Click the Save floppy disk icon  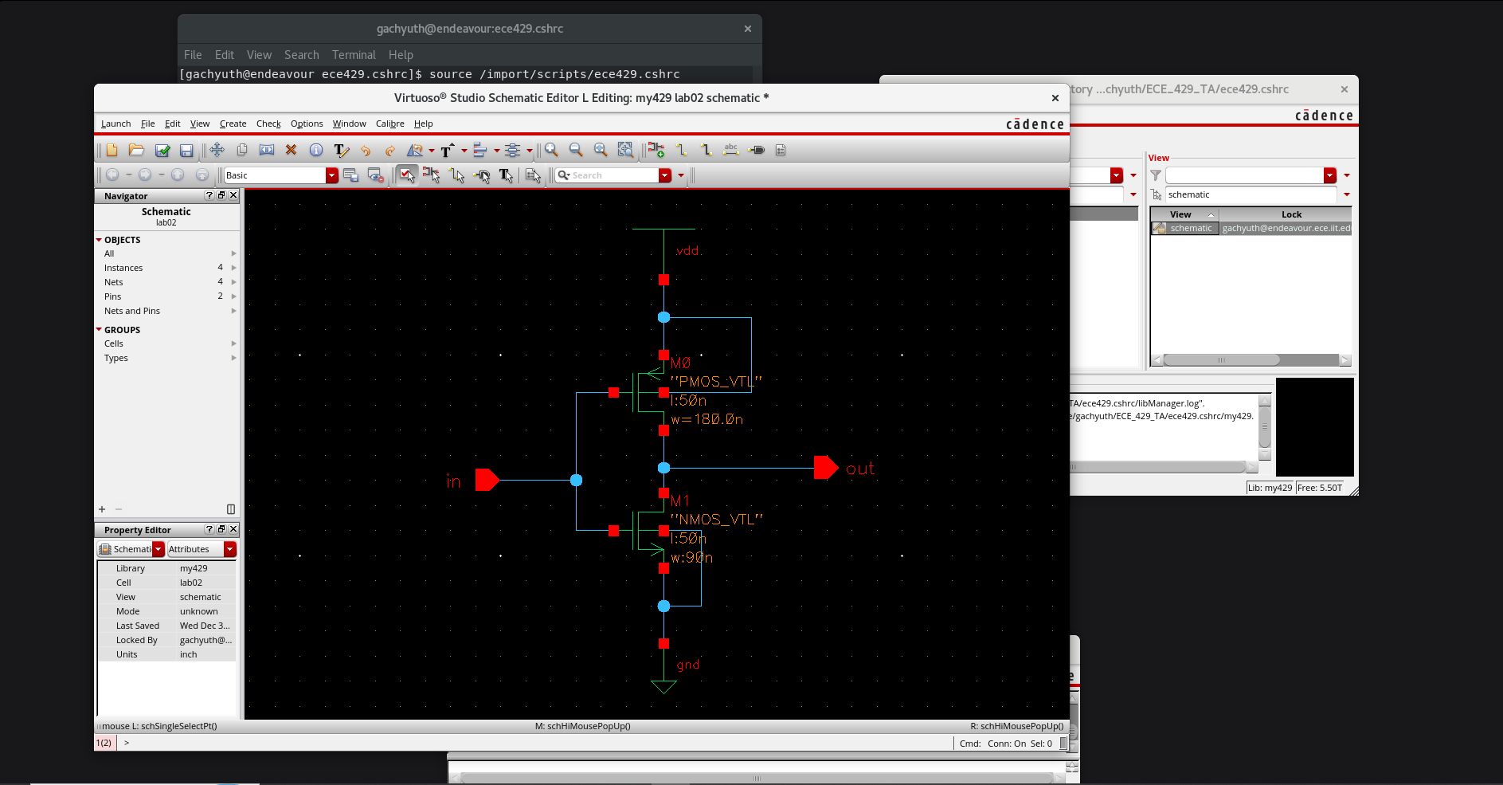click(186, 150)
